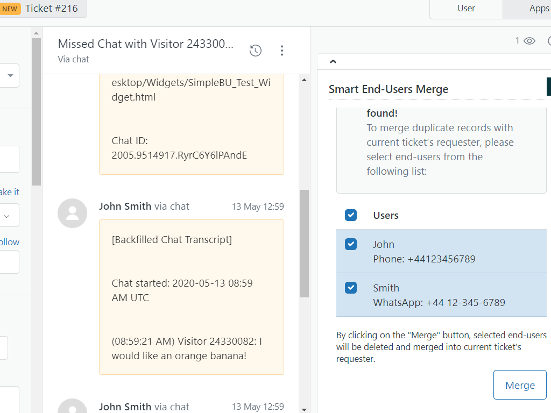Toggle the select-all Users checkbox
Image resolution: width=551 pixels, height=413 pixels.
(x=351, y=215)
